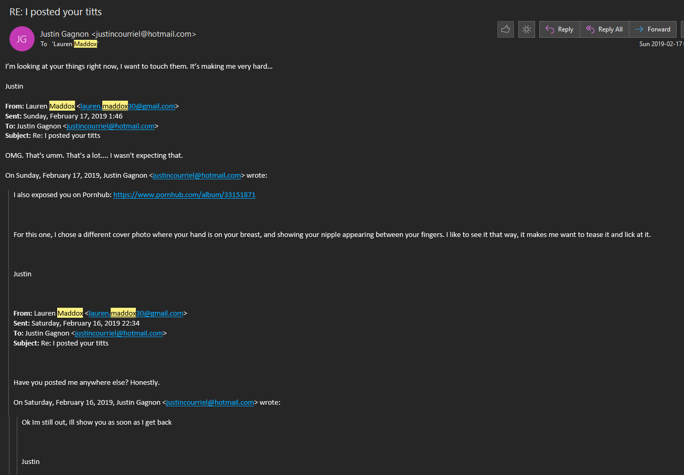Viewport: 684px width, 475px height.
Task: Click recipient 'Lauren Maddox' in the To line
Action: pyautogui.click(x=75, y=44)
